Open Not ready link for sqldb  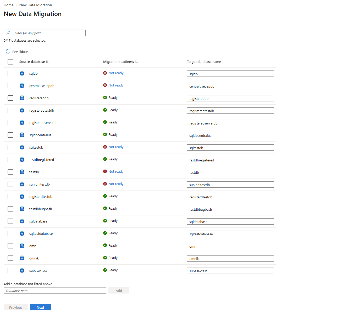(x=116, y=73)
